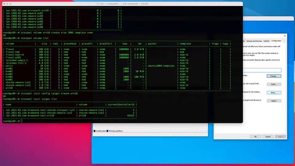Viewport: 295px width, 166px height.
Task: Click 'placeHead' column header
Action: pyautogui.click(x=70, y=44)
